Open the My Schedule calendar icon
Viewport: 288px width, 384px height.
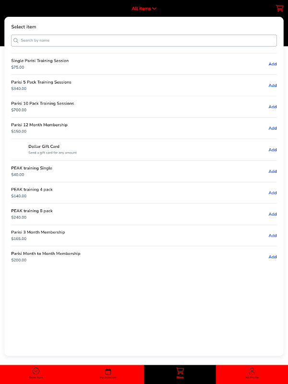click(108, 372)
